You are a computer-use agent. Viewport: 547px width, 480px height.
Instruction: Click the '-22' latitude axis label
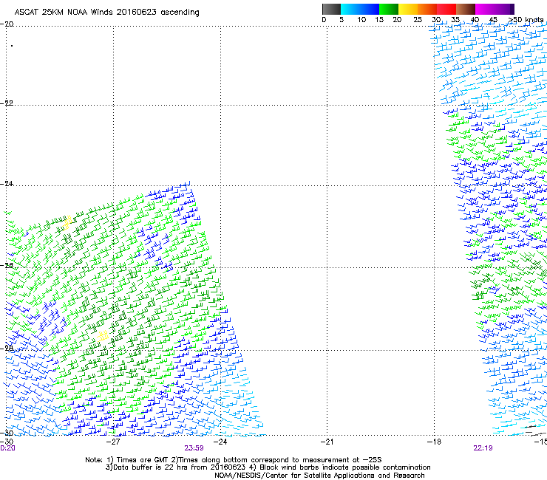[7, 103]
